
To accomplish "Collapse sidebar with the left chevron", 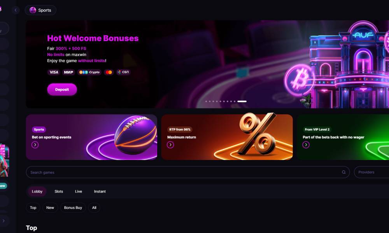I will pyautogui.click(x=16, y=10).
